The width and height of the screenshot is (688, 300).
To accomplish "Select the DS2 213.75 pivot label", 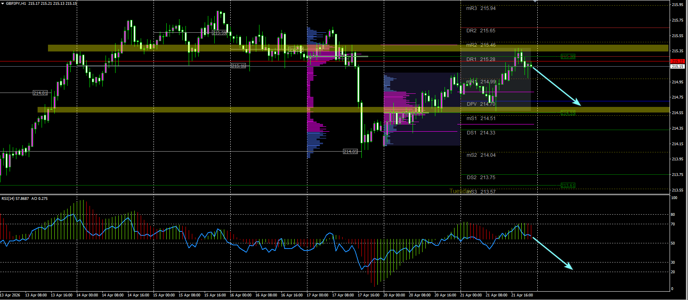I will point(481,178).
